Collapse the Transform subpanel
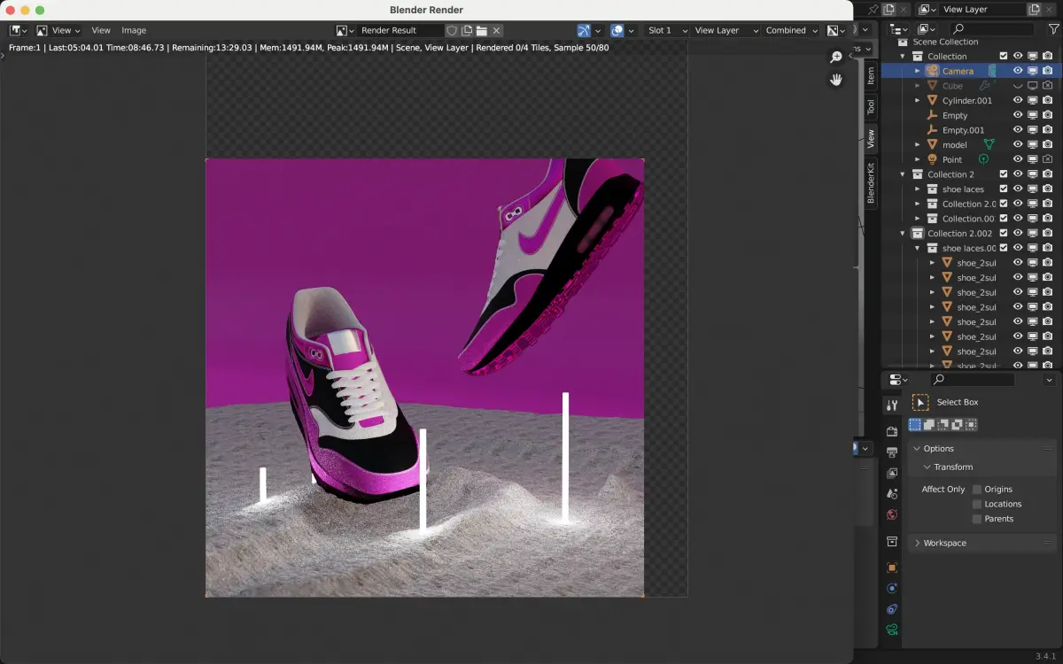This screenshot has width=1063, height=664. pyautogui.click(x=927, y=467)
